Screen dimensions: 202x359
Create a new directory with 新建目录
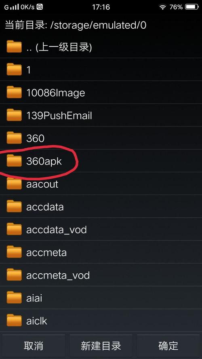point(101,346)
